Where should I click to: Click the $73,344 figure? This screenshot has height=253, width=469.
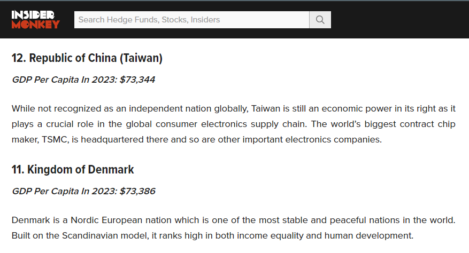click(x=137, y=80)
